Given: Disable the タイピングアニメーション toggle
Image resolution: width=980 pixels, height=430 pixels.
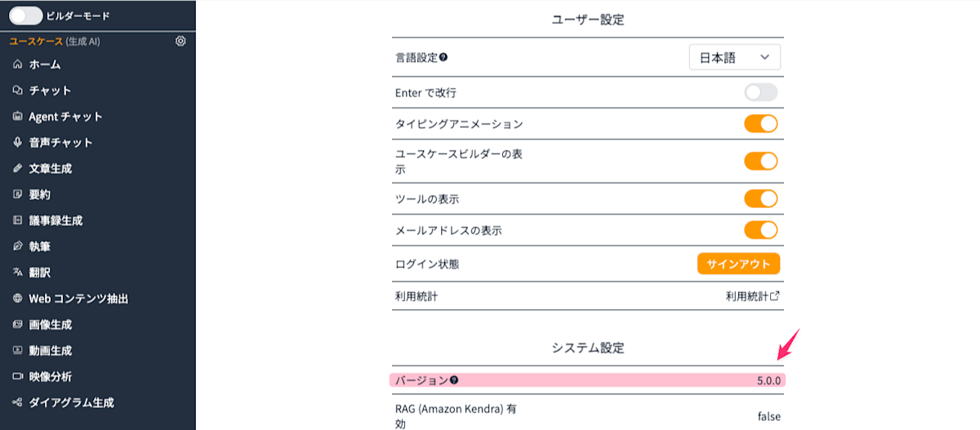Looking at the screenshot, I should [760, 124].
